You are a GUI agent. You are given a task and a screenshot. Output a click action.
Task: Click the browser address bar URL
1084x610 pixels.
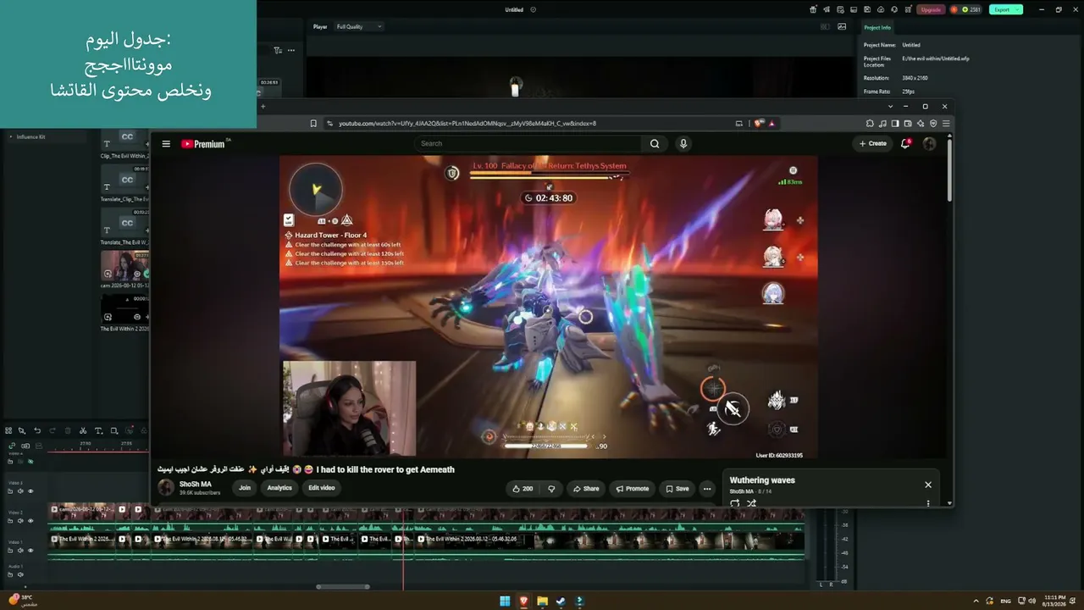click(x=467, y=124)
